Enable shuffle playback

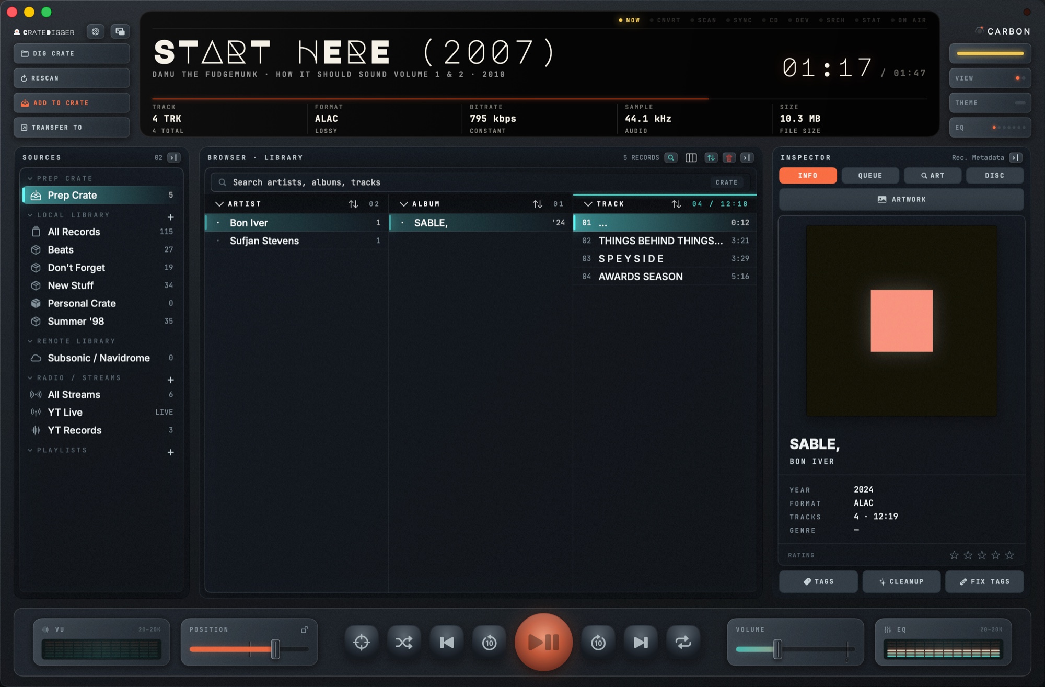point(404,642)
